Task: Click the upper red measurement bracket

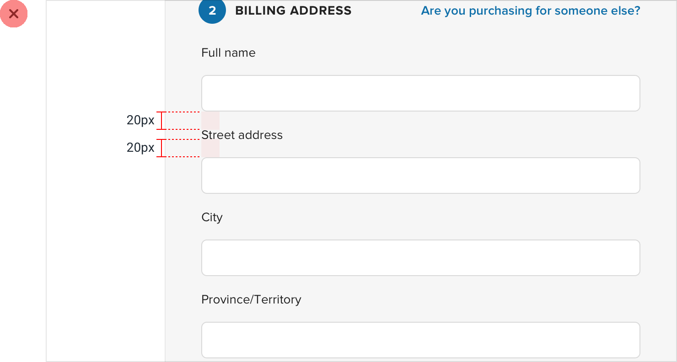Action: pyautogui.click(x=161, y=121)
